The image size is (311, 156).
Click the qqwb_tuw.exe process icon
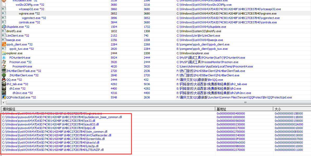coord(4,49)
